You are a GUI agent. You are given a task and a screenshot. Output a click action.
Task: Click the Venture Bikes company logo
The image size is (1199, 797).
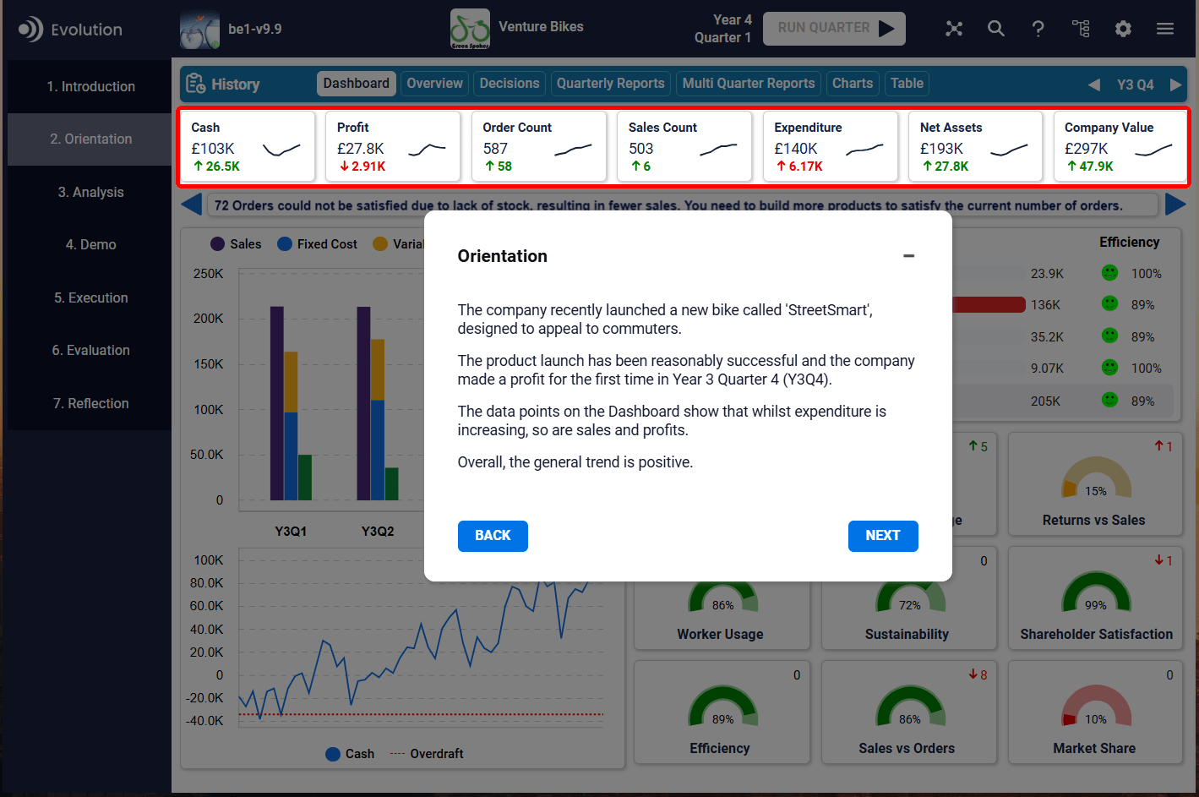470,29
